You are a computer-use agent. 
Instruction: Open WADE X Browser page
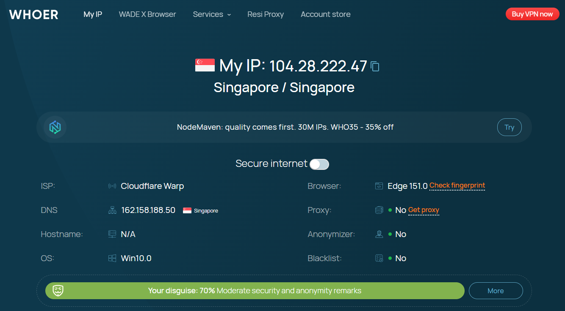147,14
